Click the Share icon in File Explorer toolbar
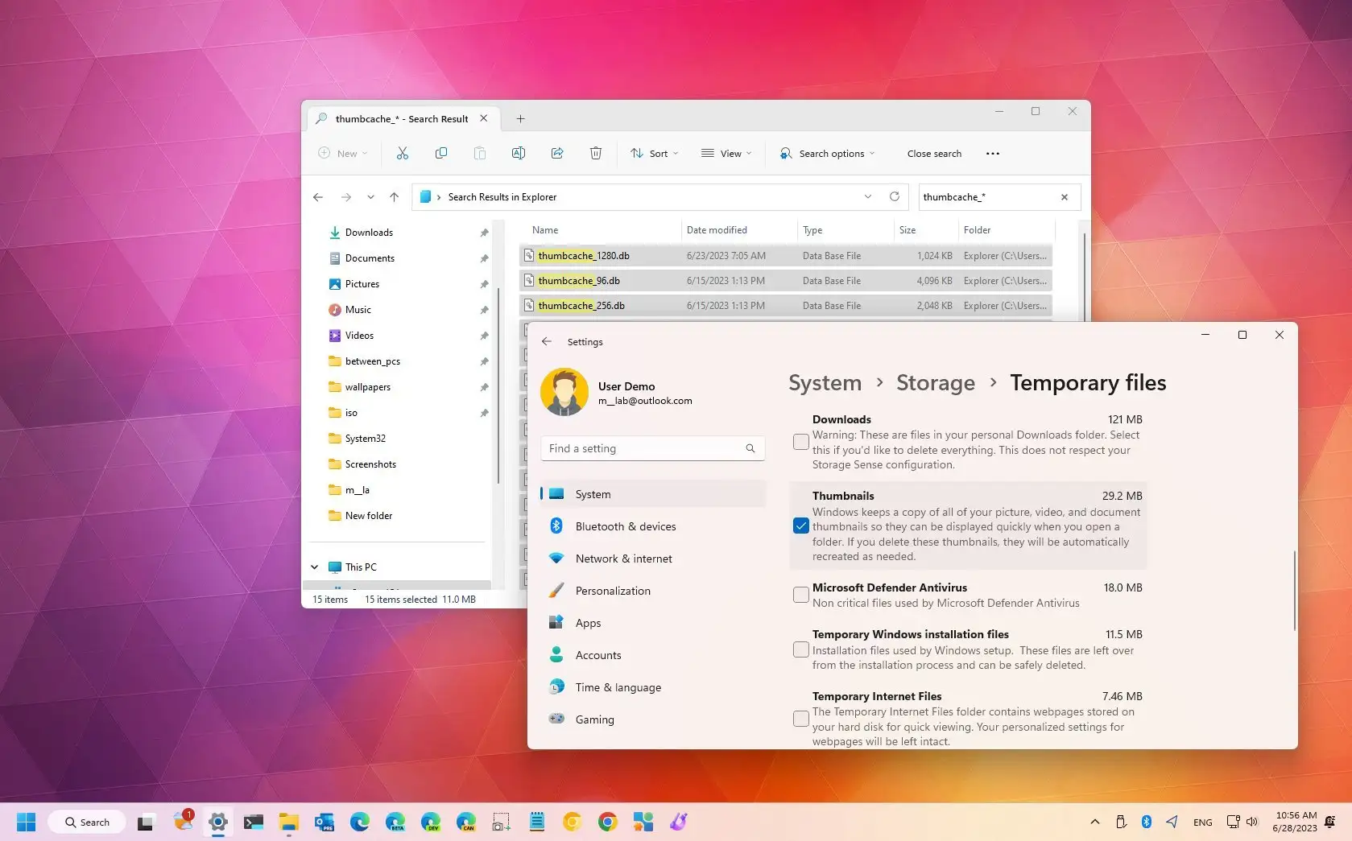The image size is (1352, 841). pos(557,153)
